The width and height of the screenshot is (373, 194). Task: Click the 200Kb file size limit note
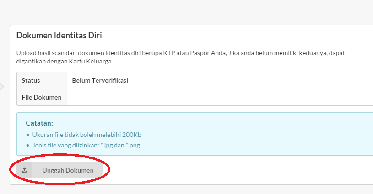point(86,135)
